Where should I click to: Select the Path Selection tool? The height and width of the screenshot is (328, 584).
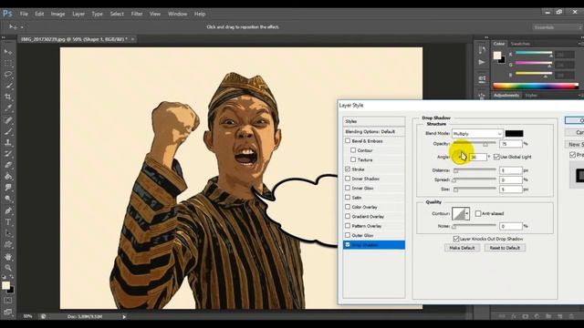pos(8,233)
